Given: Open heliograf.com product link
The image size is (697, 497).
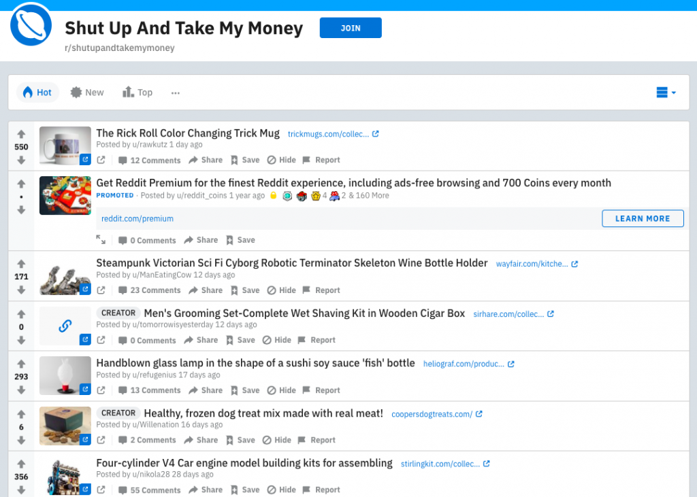Looking at the screenshot, I should (x=468, y=364).
